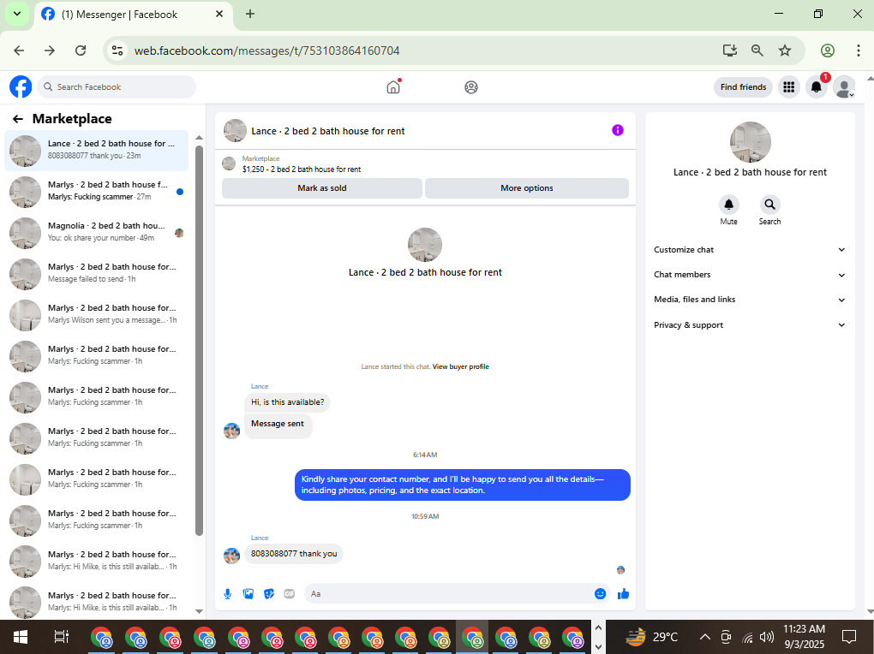The height and width of the screenshot is (654, 874).
Task: Open Marlys chat with unread blue dot
Action: click(97, 192)
